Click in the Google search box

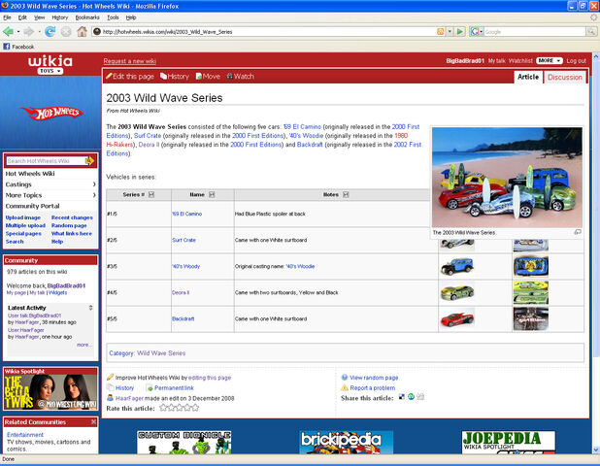point(535,32)
